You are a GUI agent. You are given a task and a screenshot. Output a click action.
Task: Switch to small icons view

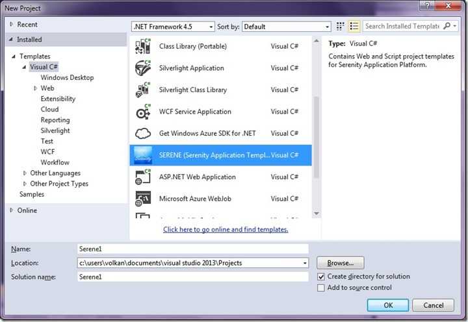340,26
